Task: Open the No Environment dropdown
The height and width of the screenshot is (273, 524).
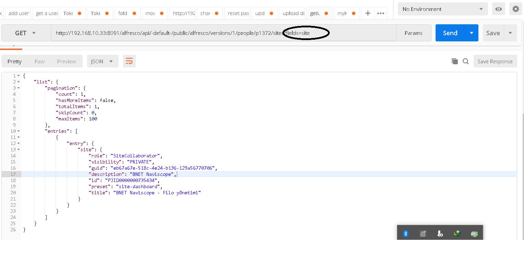Action: click(x=443, y=9)
